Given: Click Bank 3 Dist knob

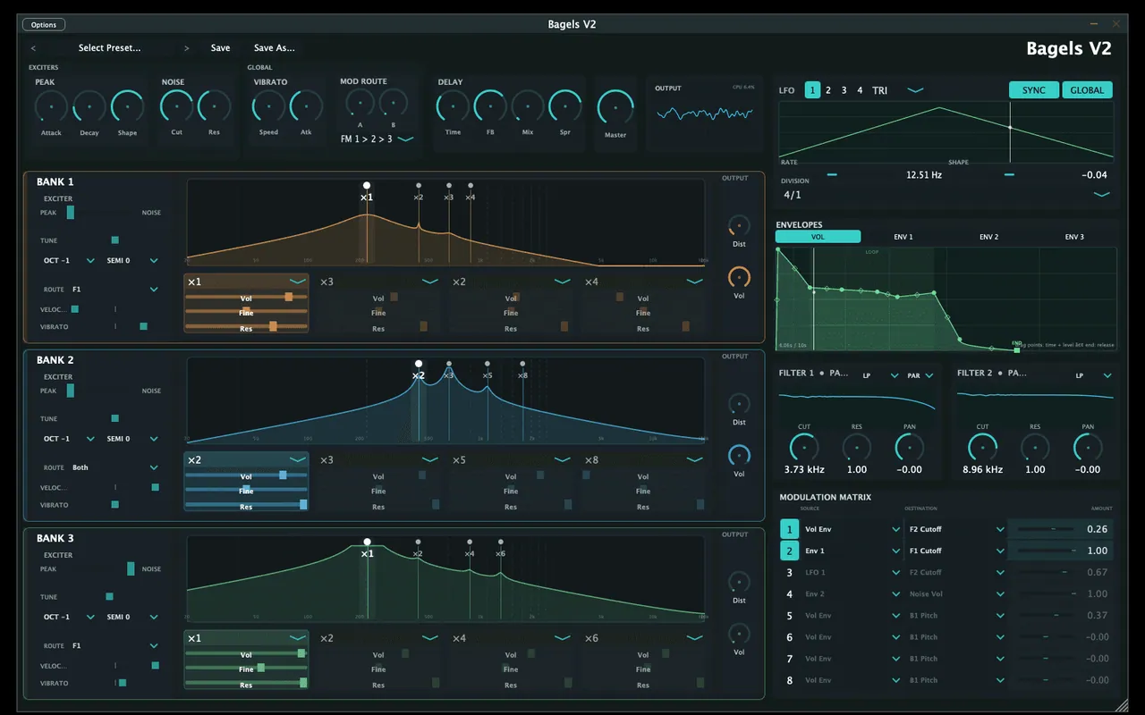Looking at the screenshot, I should pos(739,582).
